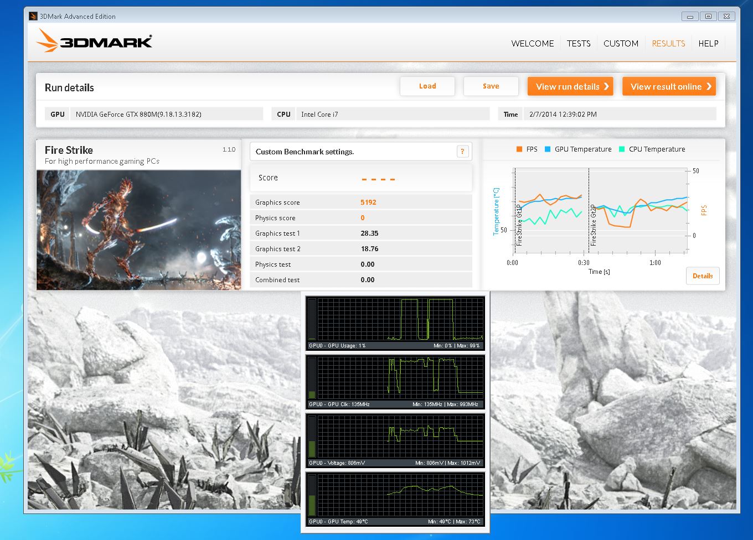
Task: Minimize the 3DMark window
Action: tap(690, 17)
